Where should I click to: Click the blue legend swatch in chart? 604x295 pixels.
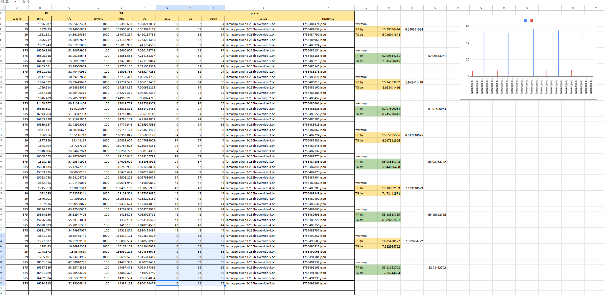525,21
